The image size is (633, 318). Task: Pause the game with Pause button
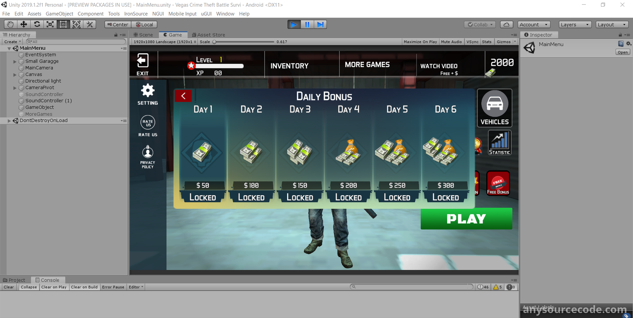(x=307, y=24)
